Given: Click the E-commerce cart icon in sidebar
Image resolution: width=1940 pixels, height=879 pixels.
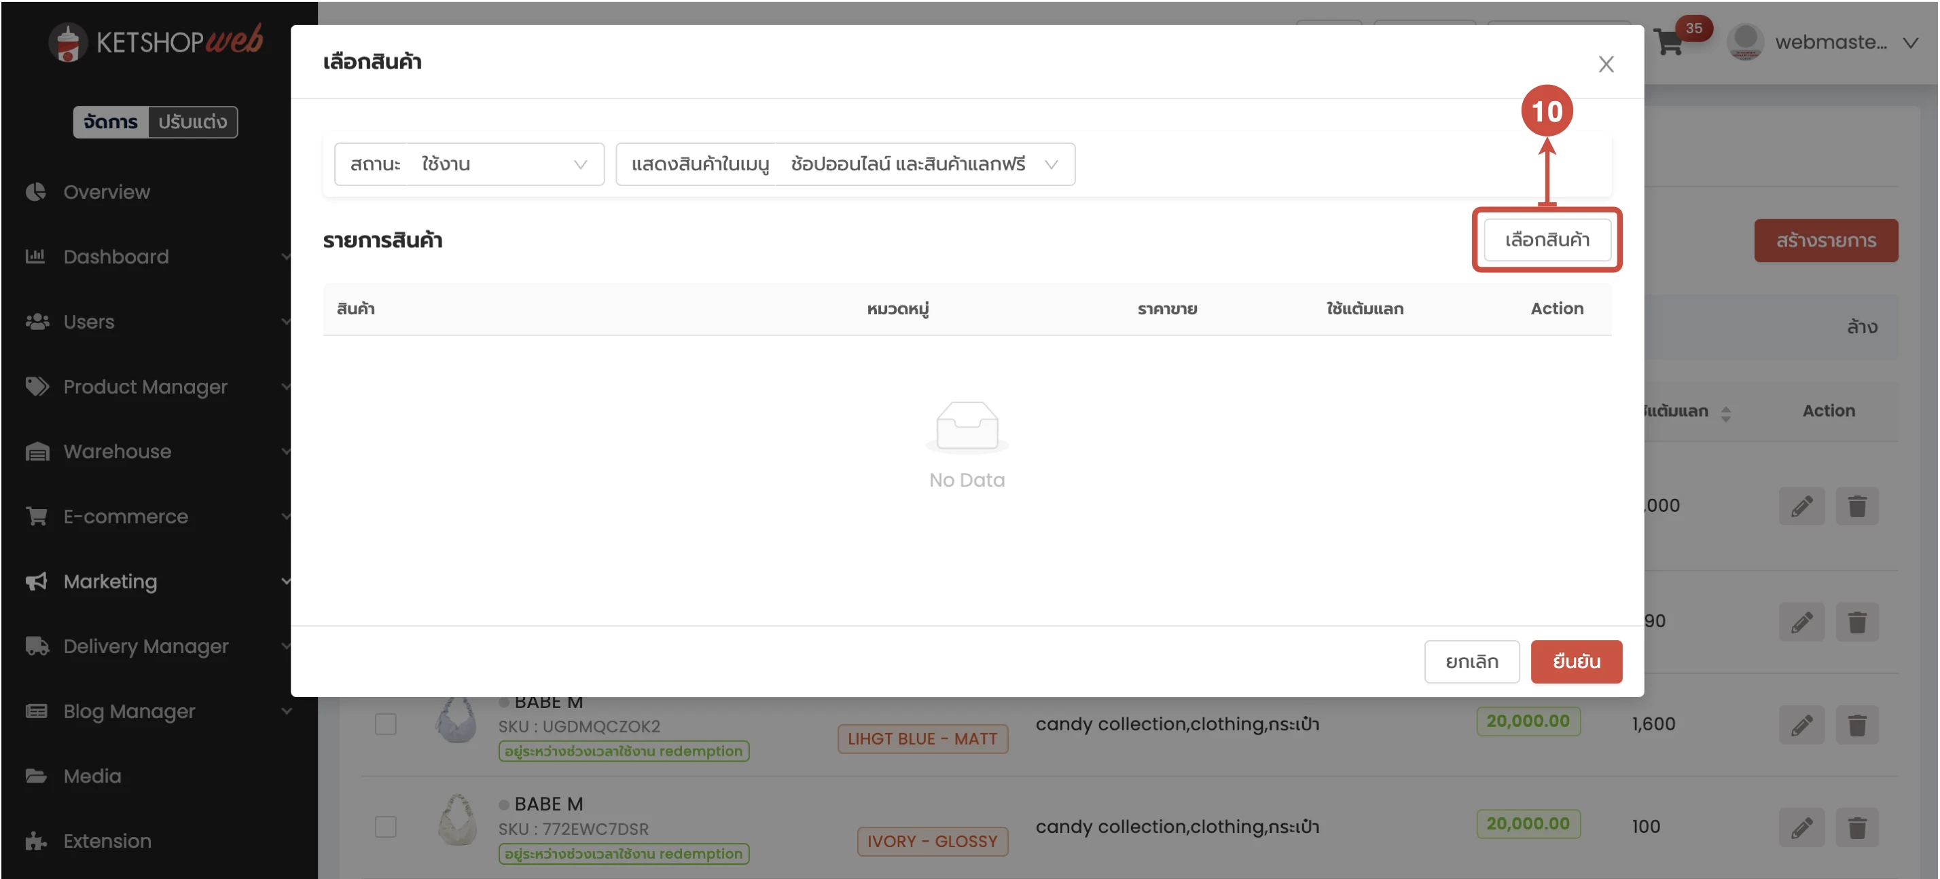Looking at the screenshot, I should (36, 517).
